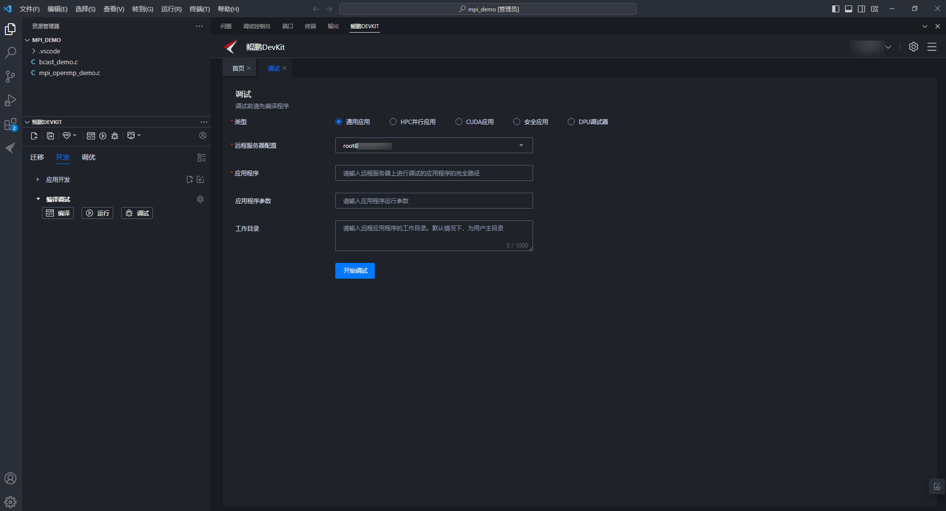946x511 pixels.
Task: Switch to the 终端 panel tab
Action: coord(311,26)
